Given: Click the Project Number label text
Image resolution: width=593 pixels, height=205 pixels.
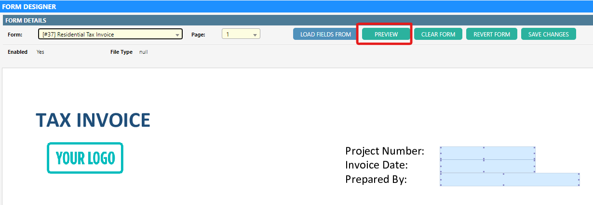Looking at the screenshot, I should coord(384,151).
